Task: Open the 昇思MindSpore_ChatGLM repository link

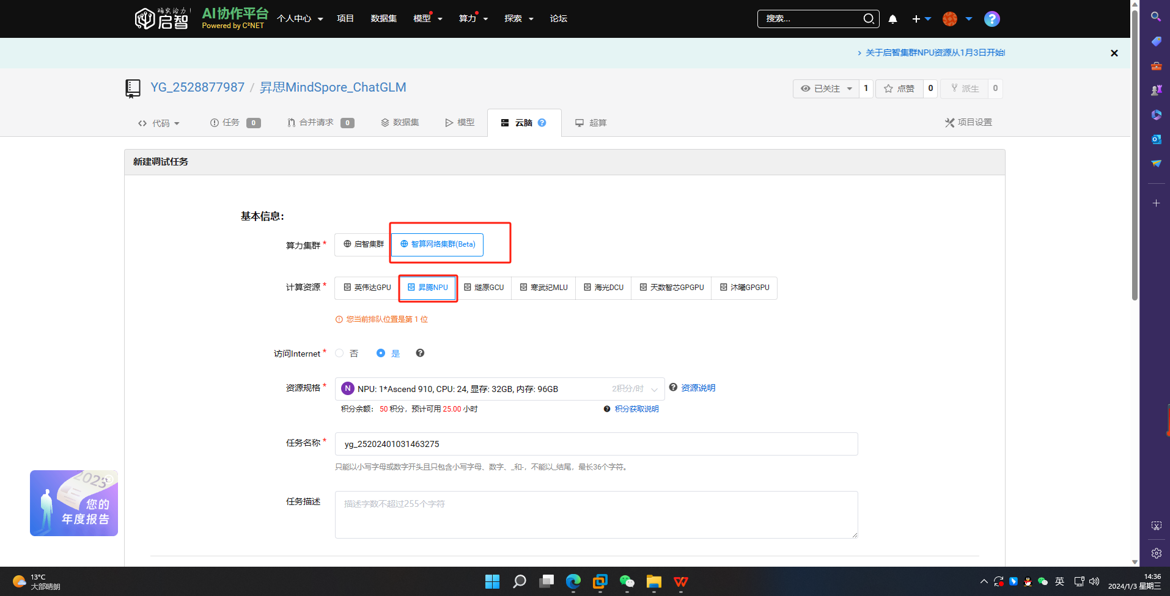Action: point(333,87)
